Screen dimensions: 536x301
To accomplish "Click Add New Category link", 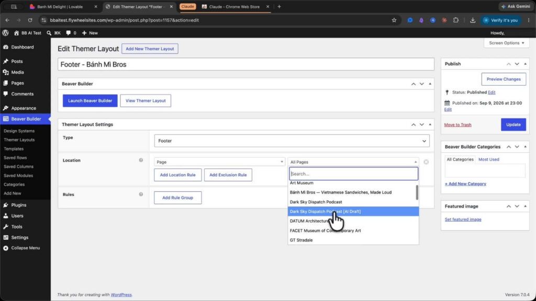I will click(465, 183).
